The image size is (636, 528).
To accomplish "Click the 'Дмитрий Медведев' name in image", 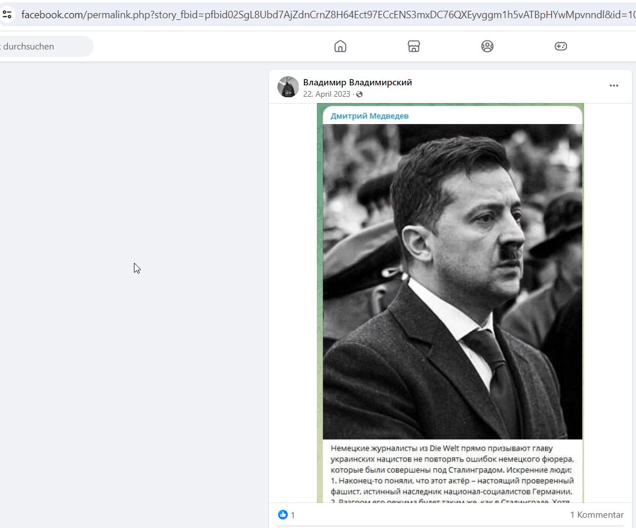I will (369, 116).
